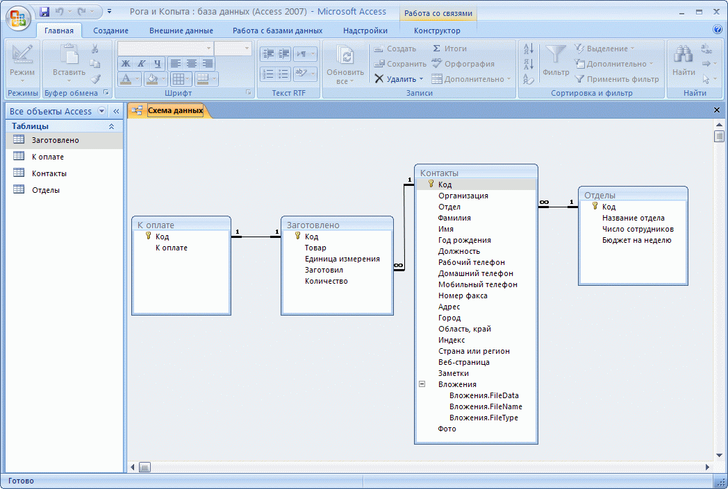Save database with the floppy disk icon
Screen dimensions: 728x489
(x=44, y=12)
